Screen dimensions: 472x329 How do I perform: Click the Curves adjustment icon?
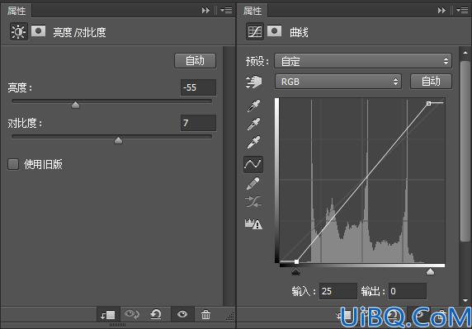tap(255, 31)
